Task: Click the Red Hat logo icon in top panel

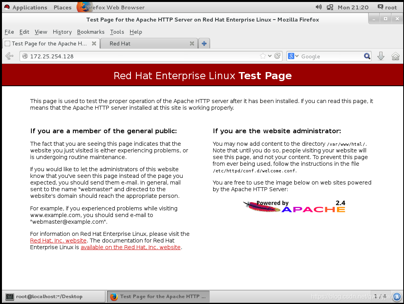Action: (7, 7)
